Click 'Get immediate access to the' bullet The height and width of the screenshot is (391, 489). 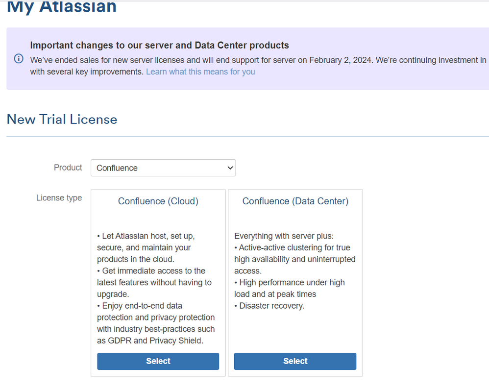[x=151, y=271]
